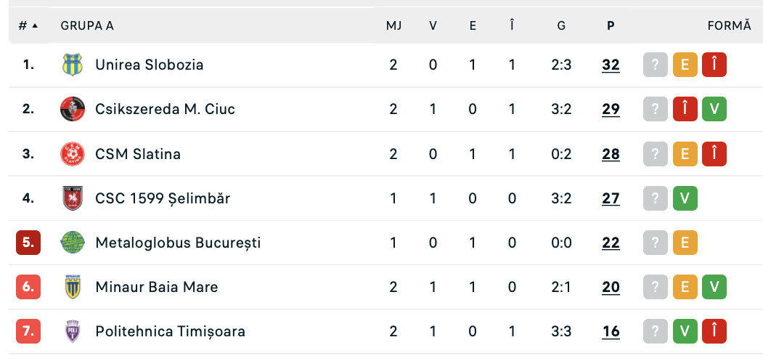Open Unirea Slobozia team name link
763x361 pixels.
click(149, 65)
